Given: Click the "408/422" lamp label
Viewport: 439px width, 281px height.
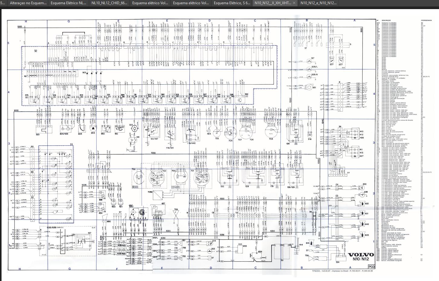Looking at the screenshot, I should [x=121, y=254].
